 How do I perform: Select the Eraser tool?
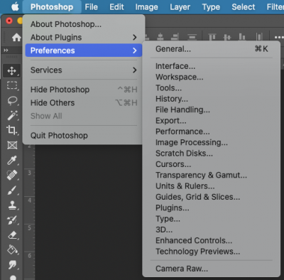(12, 235)
